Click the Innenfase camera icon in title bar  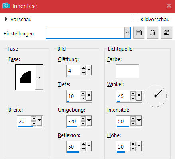tap(6, 6)
